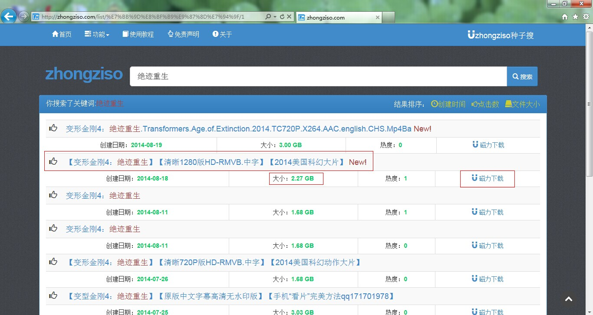Open browser Home via the house icon
The image size is (593, 315).
tap(565, 17)
